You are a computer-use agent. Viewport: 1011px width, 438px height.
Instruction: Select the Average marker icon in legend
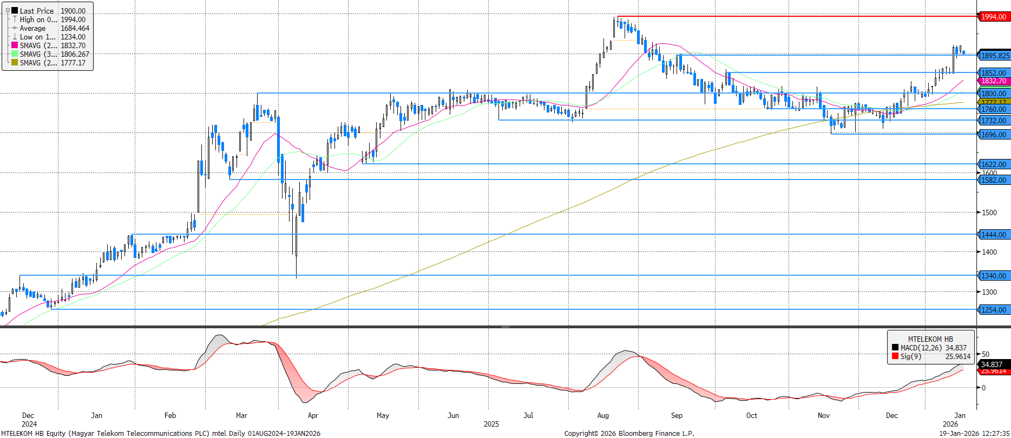coord(15,28)
